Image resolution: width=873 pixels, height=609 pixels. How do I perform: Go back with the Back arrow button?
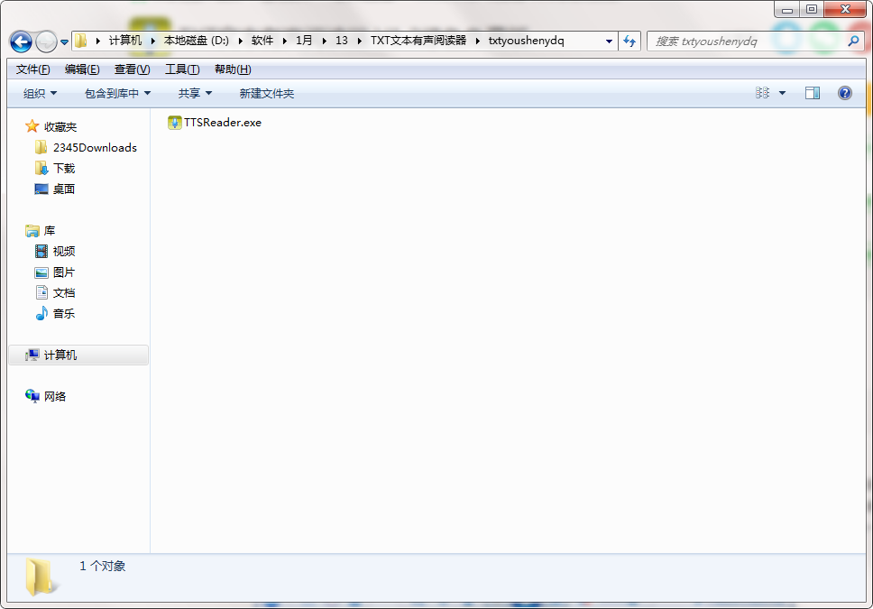[x=21, y=42]
